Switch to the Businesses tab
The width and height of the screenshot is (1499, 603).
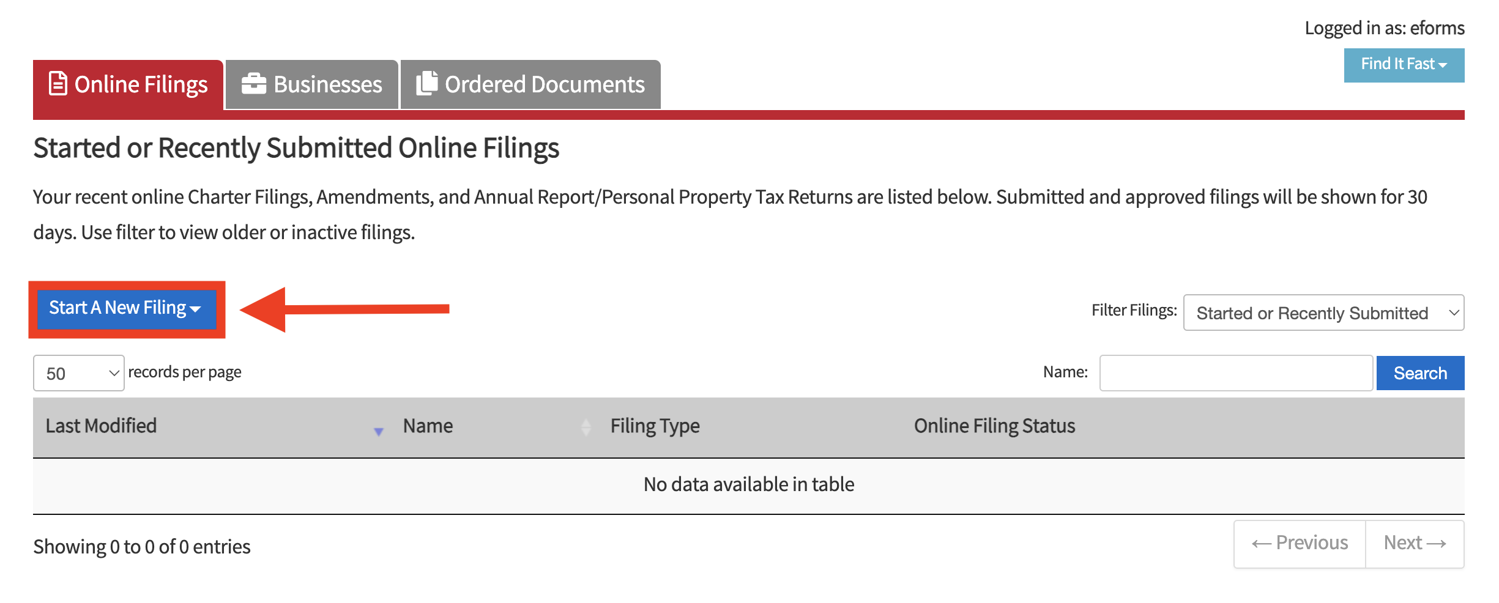tap(312, 84)
